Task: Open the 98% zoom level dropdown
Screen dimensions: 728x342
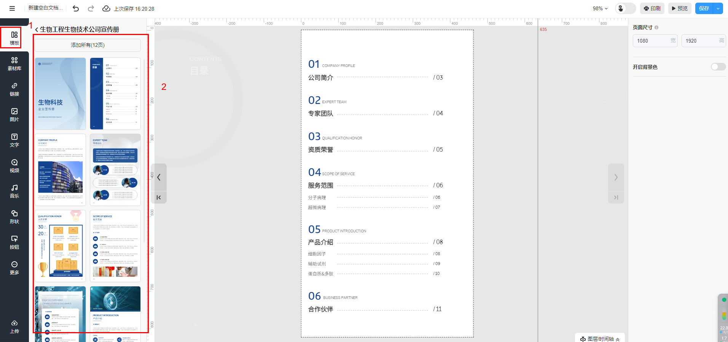Action: (x=600, y=8)
